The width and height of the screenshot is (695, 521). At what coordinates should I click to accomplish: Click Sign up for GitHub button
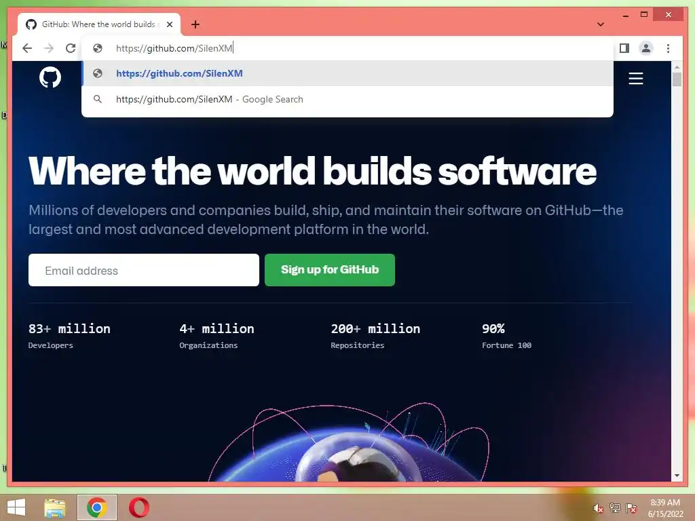tap(330, 270)
